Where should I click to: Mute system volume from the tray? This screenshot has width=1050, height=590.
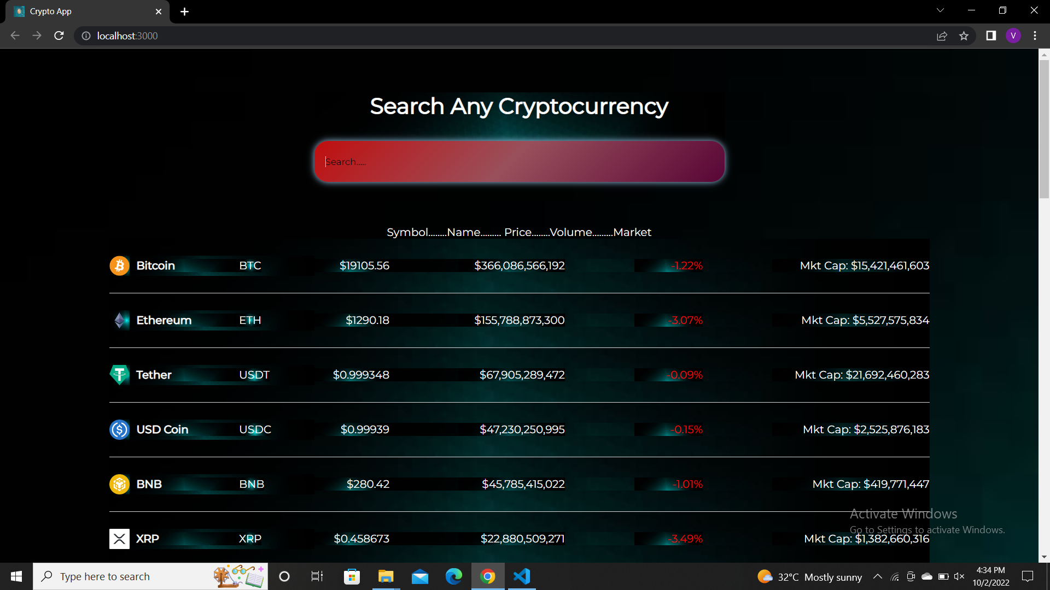960,576
